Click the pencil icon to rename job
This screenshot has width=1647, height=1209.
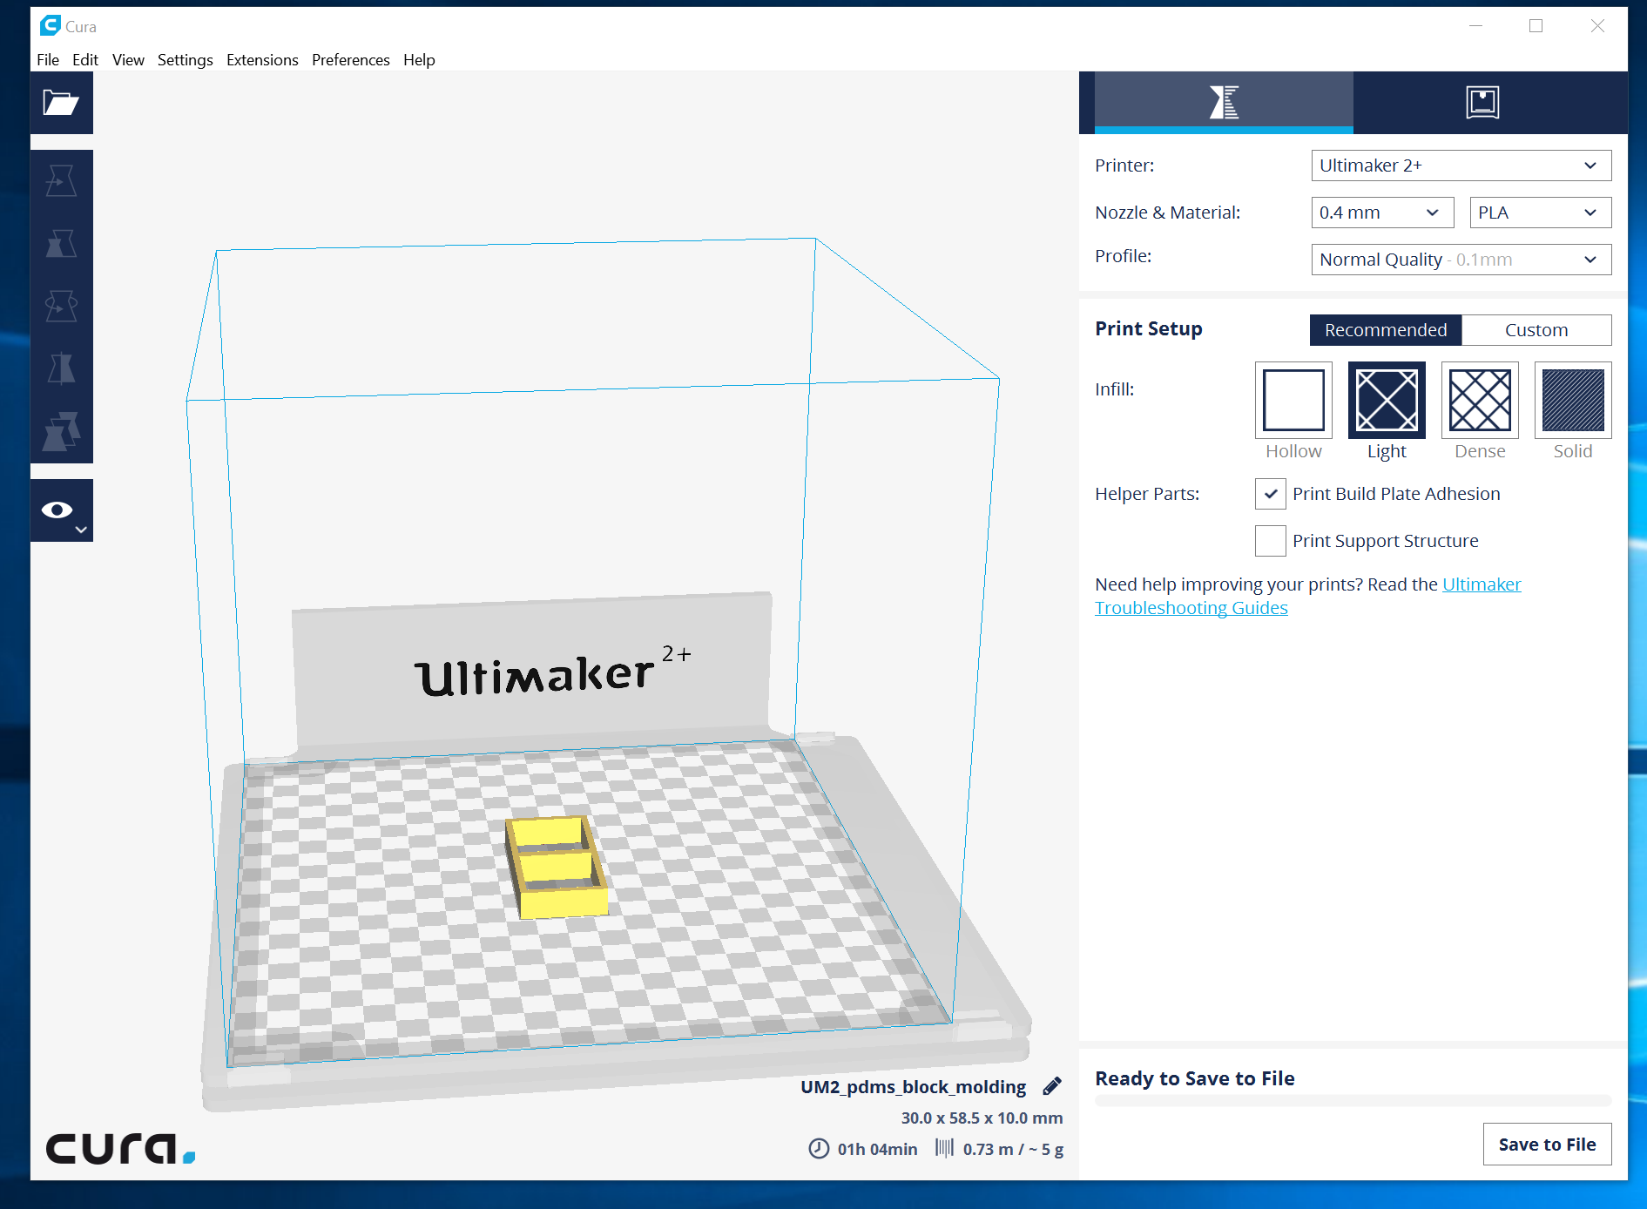pyautogui.click(x=1052, y=1086)
